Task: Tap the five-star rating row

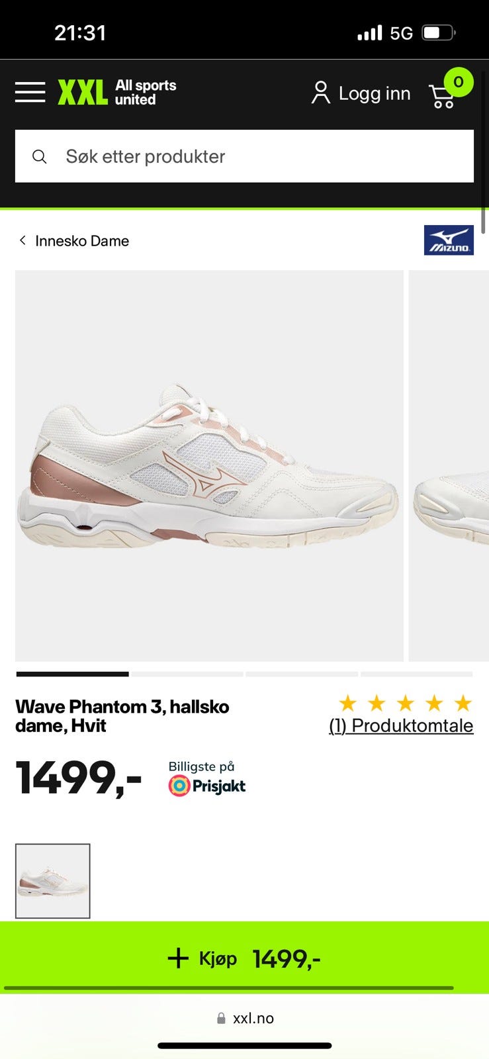Action: pos(406,703)
